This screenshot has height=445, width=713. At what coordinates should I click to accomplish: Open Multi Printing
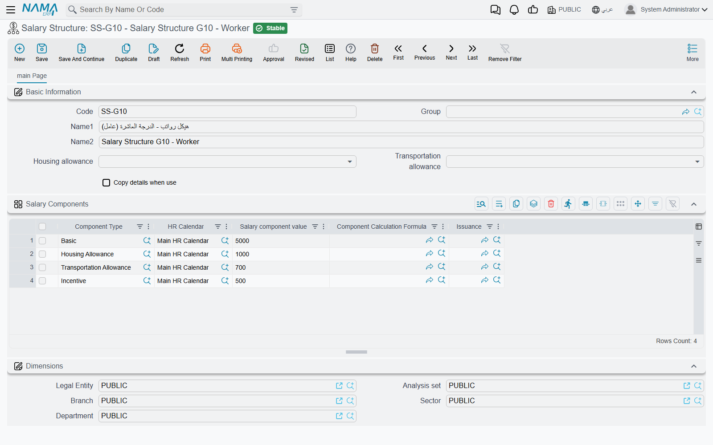[x=237, y=53]
